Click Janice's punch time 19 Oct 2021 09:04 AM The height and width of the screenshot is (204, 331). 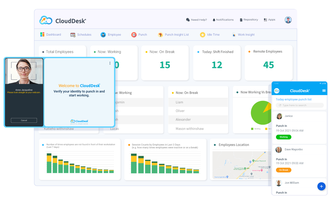coord(290,131)
